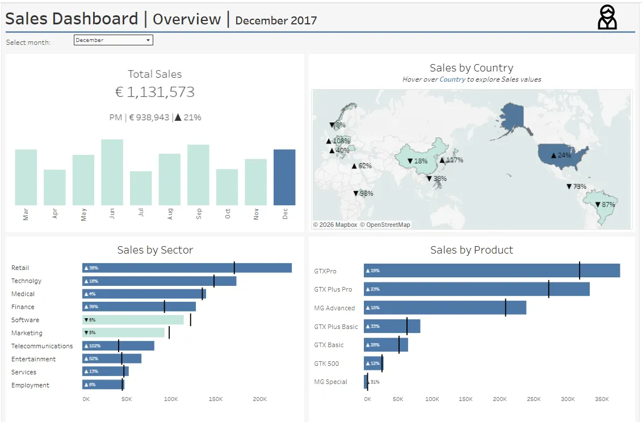Select the Overview tab in the dashboard title
The height and width of the screenshot is (422, 642).
click(187, 19)
